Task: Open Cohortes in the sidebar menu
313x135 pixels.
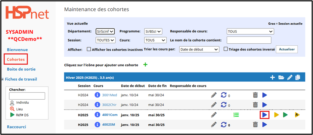Action: coord(16,59)
